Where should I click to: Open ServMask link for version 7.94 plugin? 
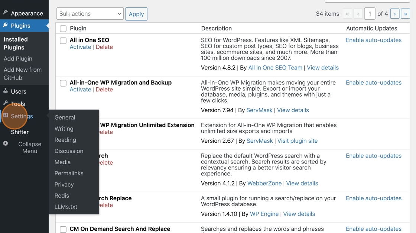(x=259, y=110)
